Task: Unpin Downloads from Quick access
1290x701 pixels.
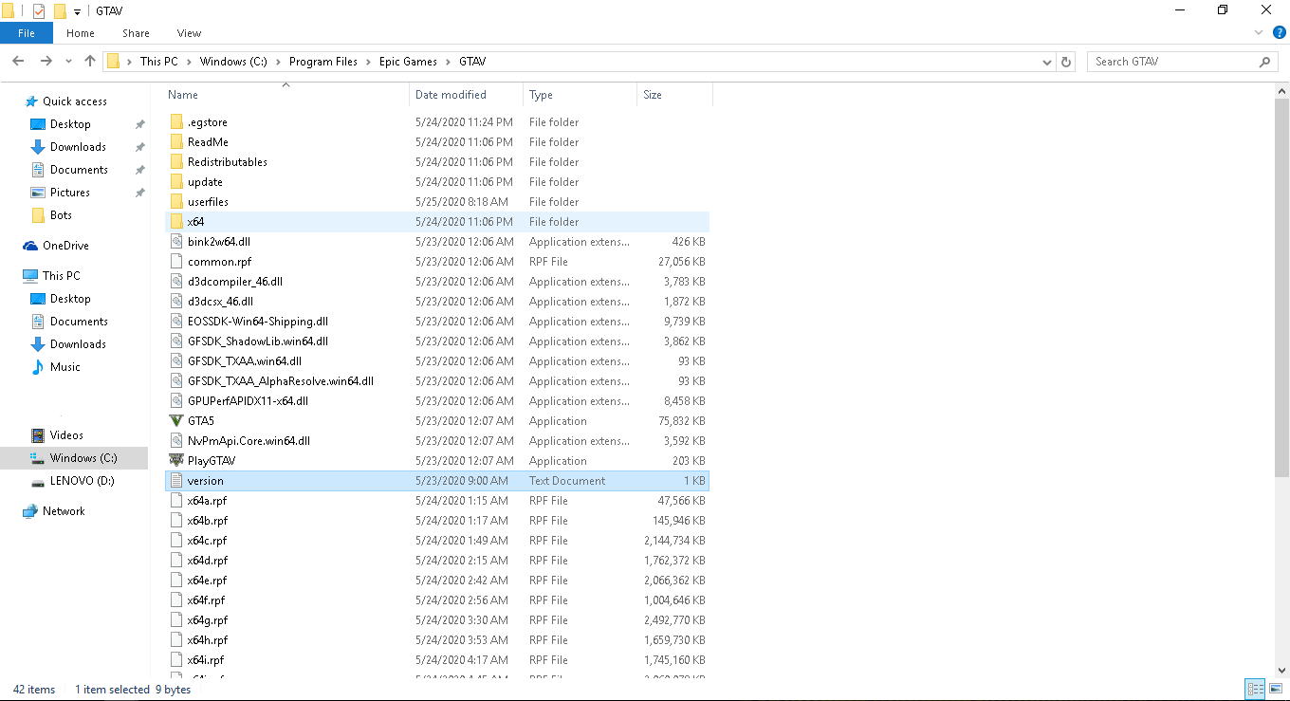Action: pos(139,146)
